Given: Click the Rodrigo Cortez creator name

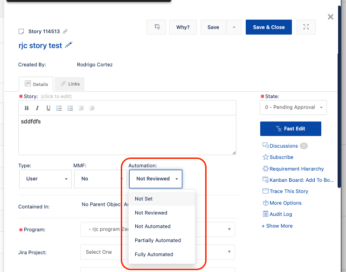Looking at the screenshot, I should pyautogui.click(x=95, y=64).
